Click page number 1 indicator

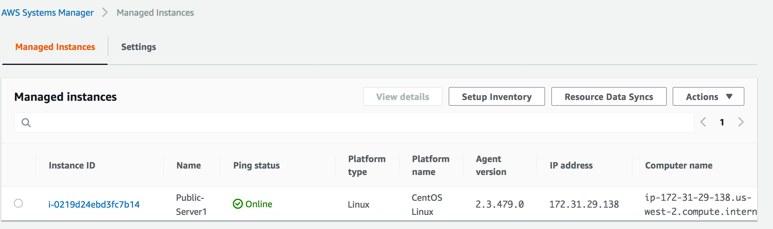722,122
